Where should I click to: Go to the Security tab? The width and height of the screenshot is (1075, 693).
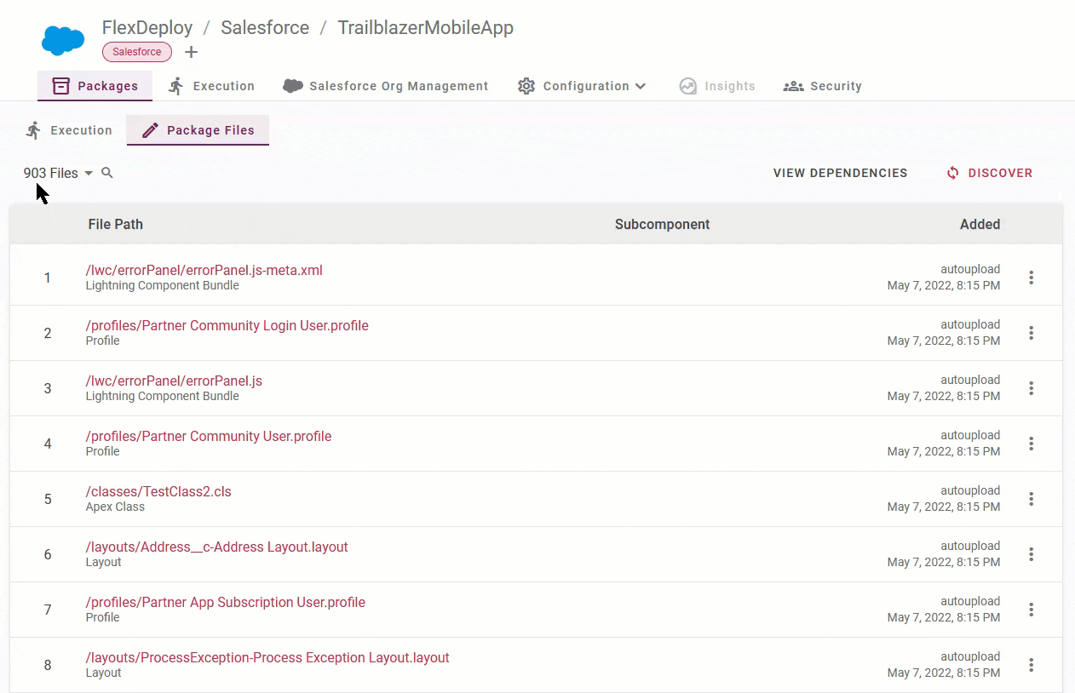(x=823, y=86)
